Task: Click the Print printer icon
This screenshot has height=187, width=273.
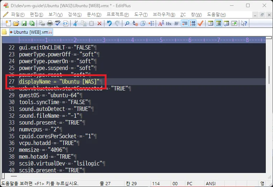Action: tap(50, 23)
